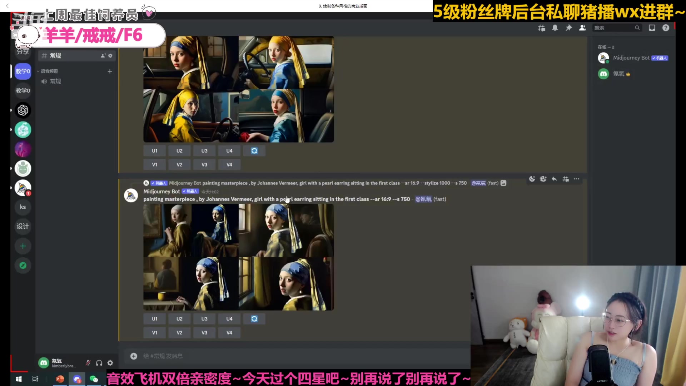Upscale the first image with U1

click(154, 318)
